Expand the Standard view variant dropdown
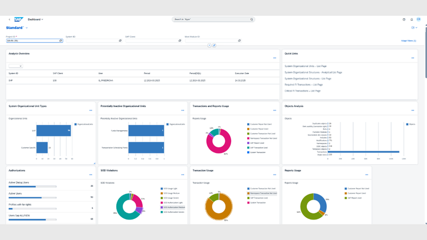The image size is (427, 240). 27,28
